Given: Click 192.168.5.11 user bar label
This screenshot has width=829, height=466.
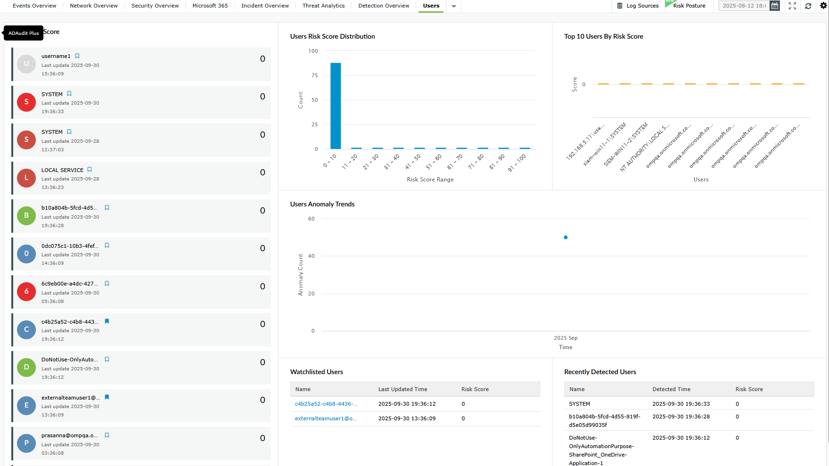Looking at the screenshot, I should pos(585,142).
